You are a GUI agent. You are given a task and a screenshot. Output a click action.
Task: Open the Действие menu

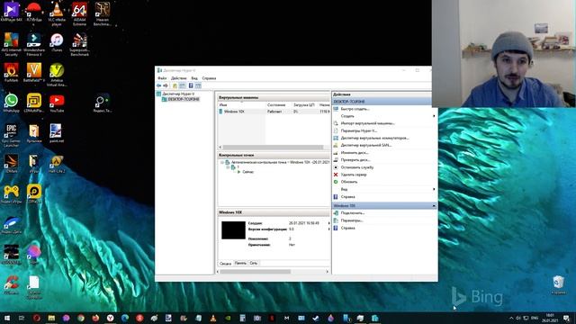click(x=179, y=78)
